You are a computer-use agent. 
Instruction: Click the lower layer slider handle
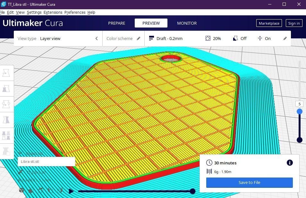pyautogui.click(x=300, y=140)
